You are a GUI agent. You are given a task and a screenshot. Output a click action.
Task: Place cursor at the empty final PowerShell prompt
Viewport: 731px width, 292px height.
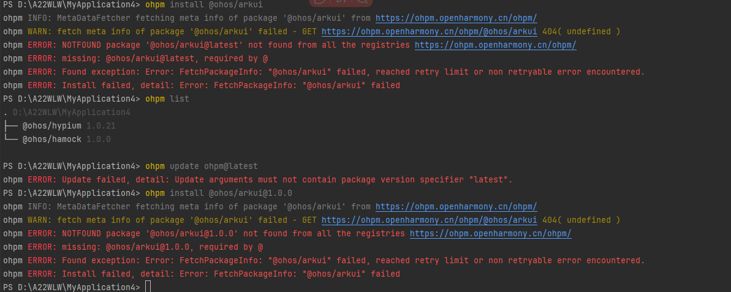148,287
